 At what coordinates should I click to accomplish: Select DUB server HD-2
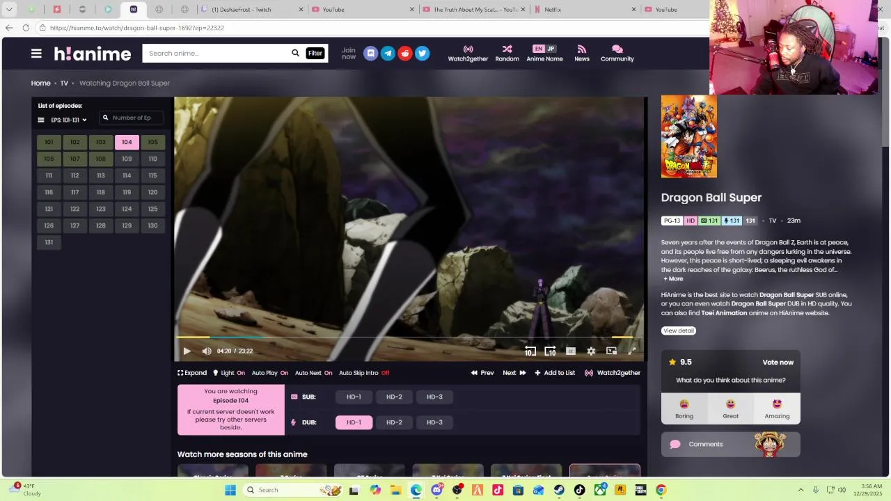click(x=394, y=422)
